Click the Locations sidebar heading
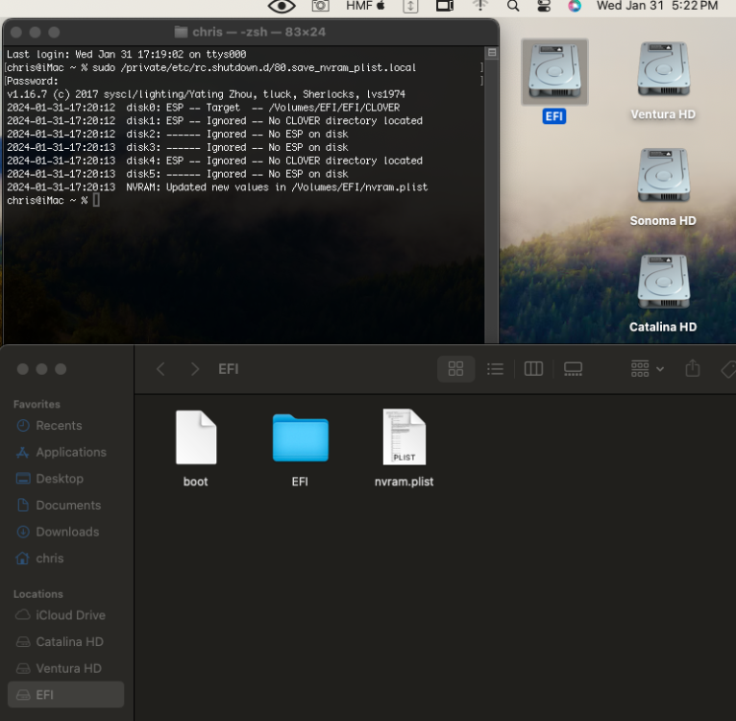The width and height of the screenshot is (736, 721). point(38,594)
